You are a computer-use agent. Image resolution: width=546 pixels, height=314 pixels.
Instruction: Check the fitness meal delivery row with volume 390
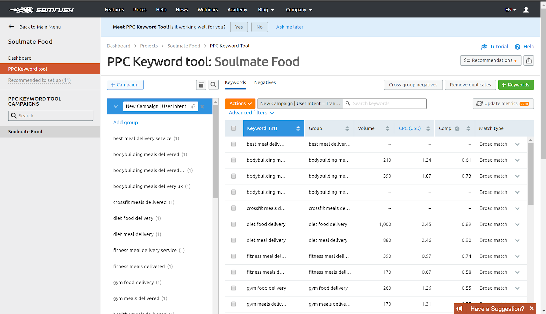tap(234, 256)
